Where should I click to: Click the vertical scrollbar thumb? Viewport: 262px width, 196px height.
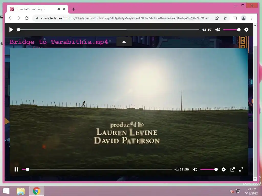pyautogui.click(x=255, y=111)
